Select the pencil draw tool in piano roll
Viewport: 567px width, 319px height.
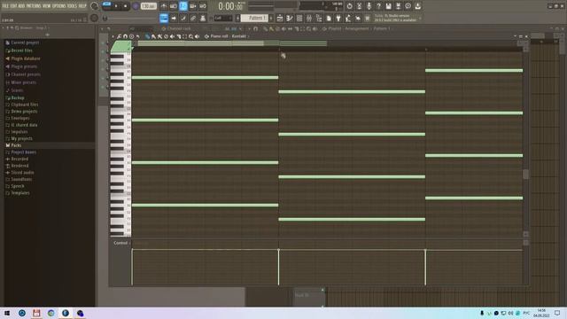(x=147, y=36)
